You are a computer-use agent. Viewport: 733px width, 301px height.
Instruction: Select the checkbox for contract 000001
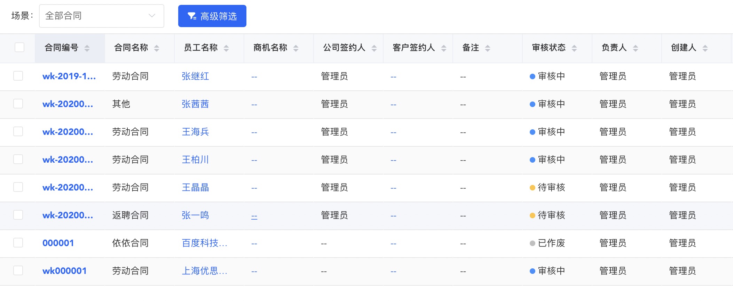coord(18,243)
